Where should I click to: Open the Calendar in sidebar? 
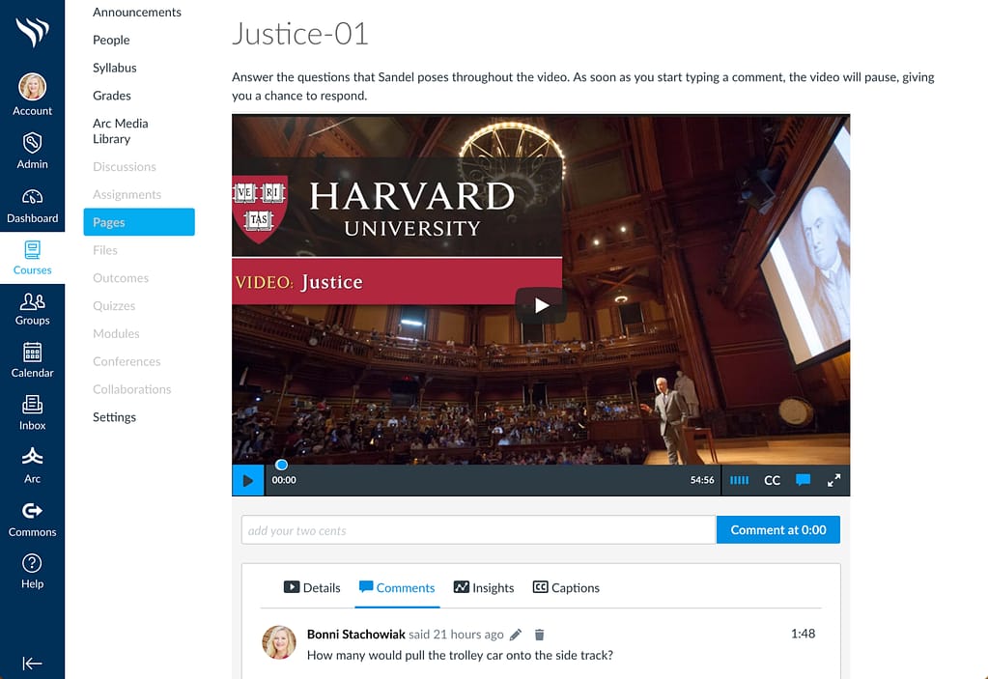coord(32,359)
